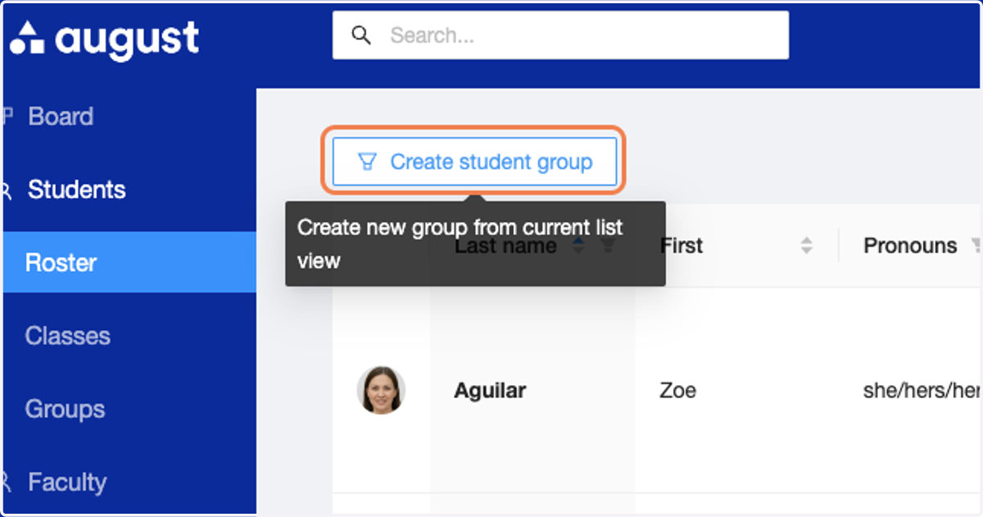Open the Pronouns column filter

(976, 245)
